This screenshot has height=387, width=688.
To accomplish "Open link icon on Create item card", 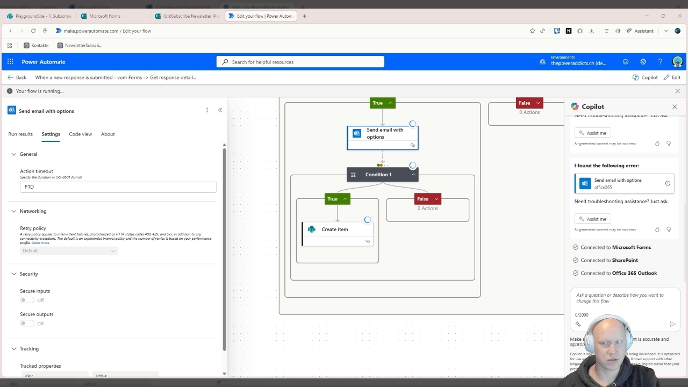I will (x=368, y=241).
